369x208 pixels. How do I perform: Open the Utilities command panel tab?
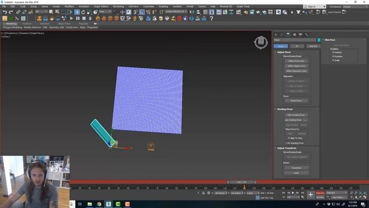tap(306, 35)
